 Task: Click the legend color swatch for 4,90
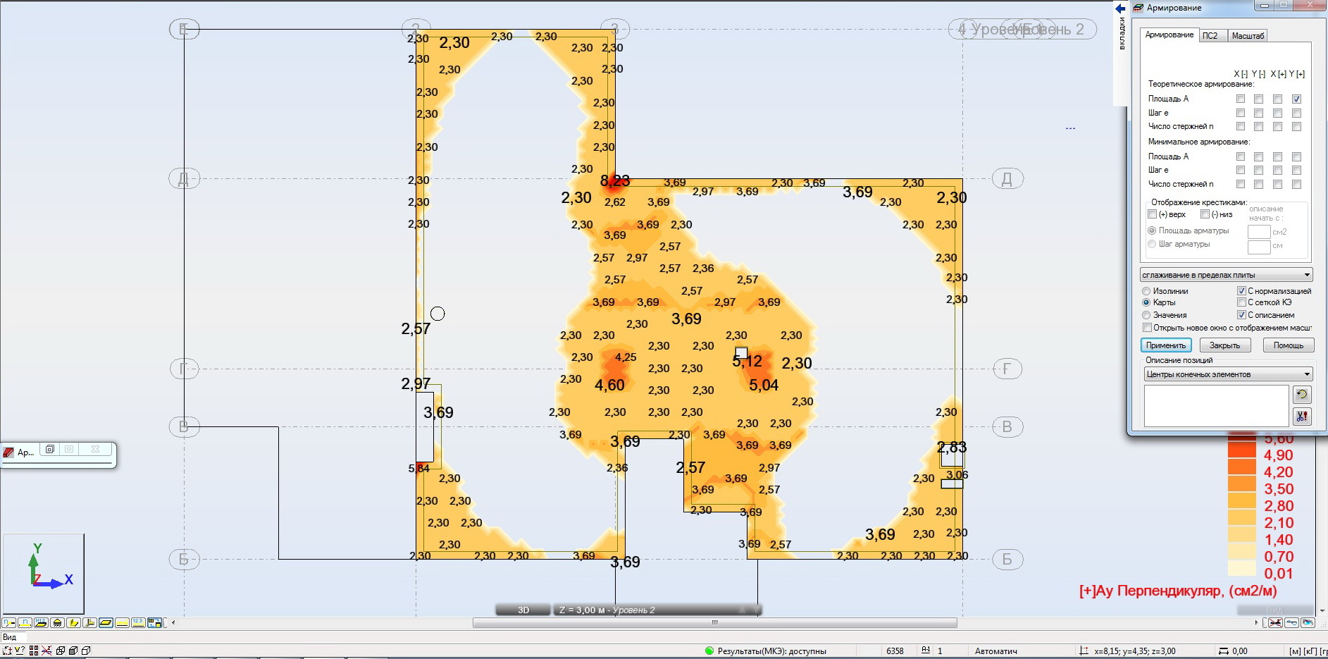coord(1242,450)
